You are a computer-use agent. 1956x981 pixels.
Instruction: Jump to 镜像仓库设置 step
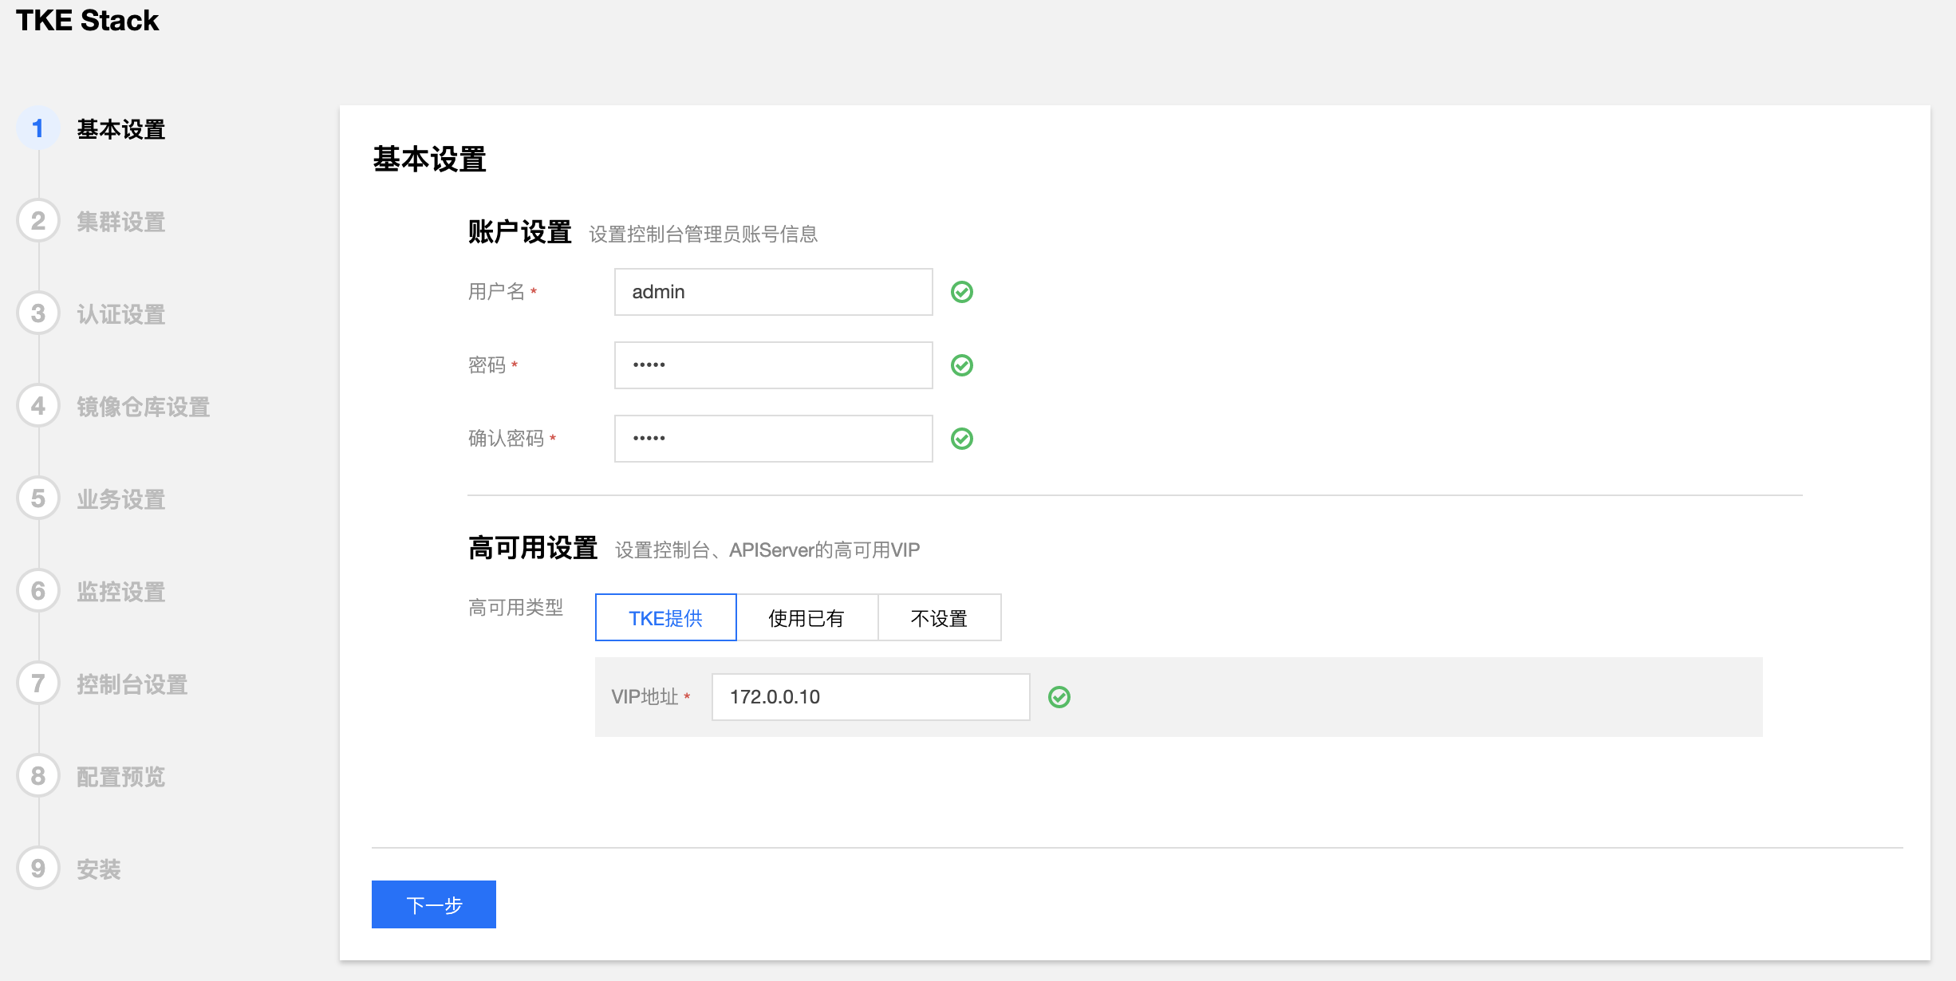(144, 407)
